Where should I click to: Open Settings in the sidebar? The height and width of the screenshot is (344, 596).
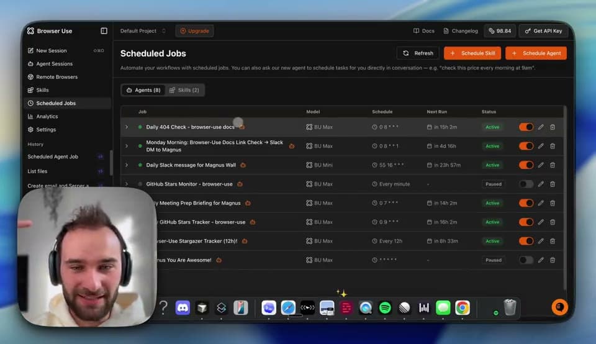pos(66,130)
